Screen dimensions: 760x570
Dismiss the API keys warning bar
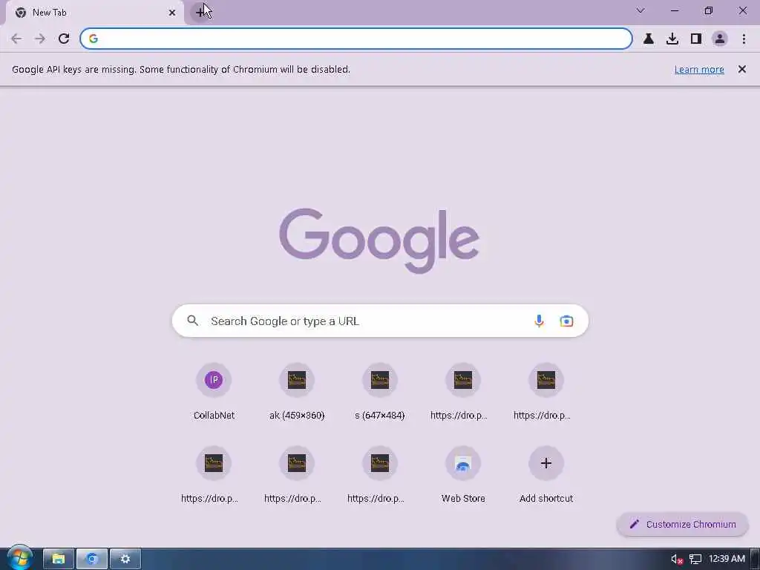coord(742,69)
